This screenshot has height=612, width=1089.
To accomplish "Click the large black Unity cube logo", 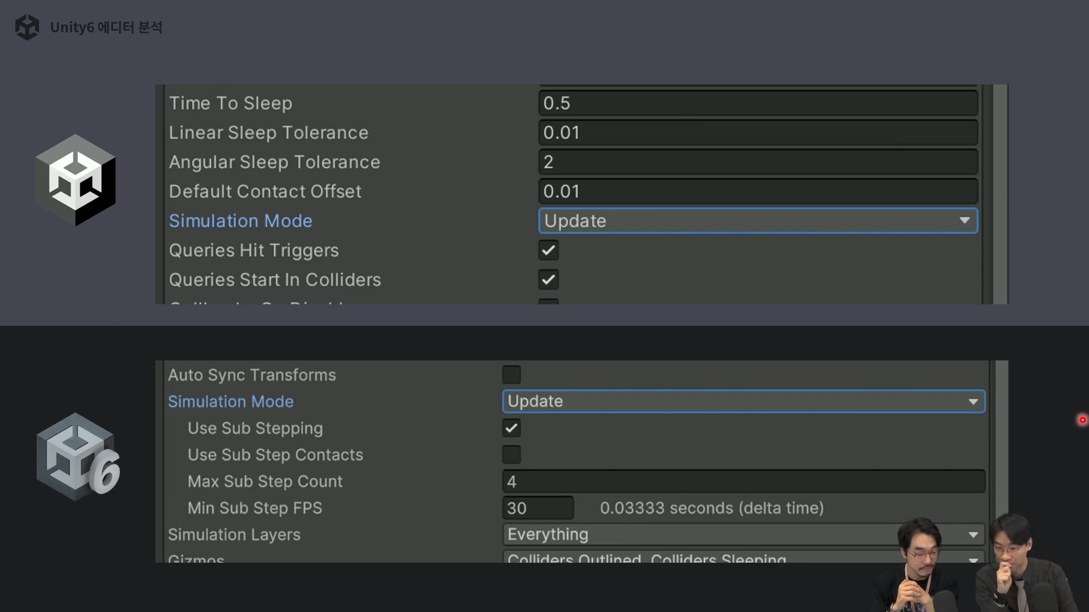I will pos(75,180).
